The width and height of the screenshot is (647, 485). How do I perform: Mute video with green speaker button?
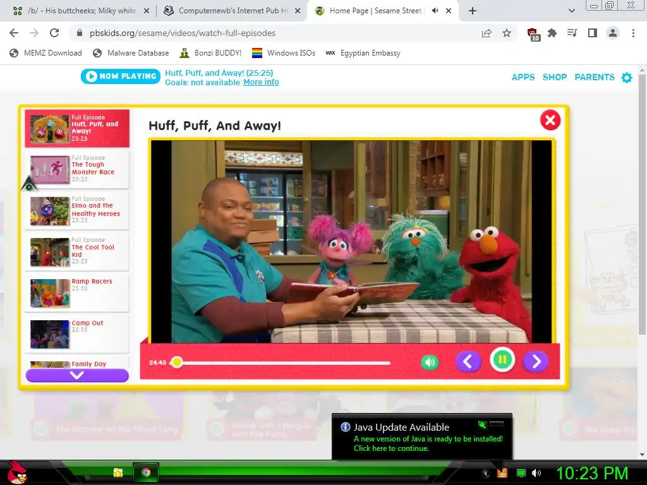(430, 362)
